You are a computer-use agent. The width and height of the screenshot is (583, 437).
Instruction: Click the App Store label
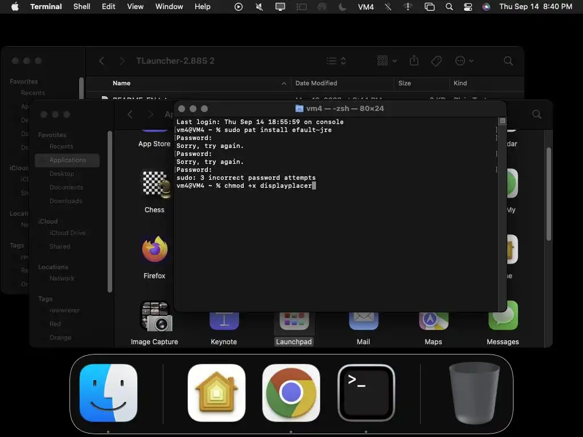154,144
